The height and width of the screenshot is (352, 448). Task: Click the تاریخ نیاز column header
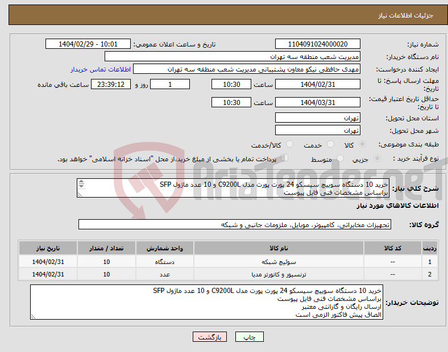coord(48,248)
